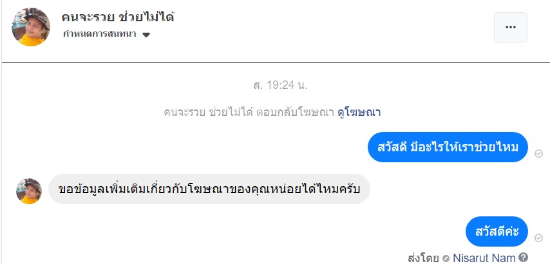550x264 pixels.
Task: Click the help question mark icon
Action: (x=524, y=258)
